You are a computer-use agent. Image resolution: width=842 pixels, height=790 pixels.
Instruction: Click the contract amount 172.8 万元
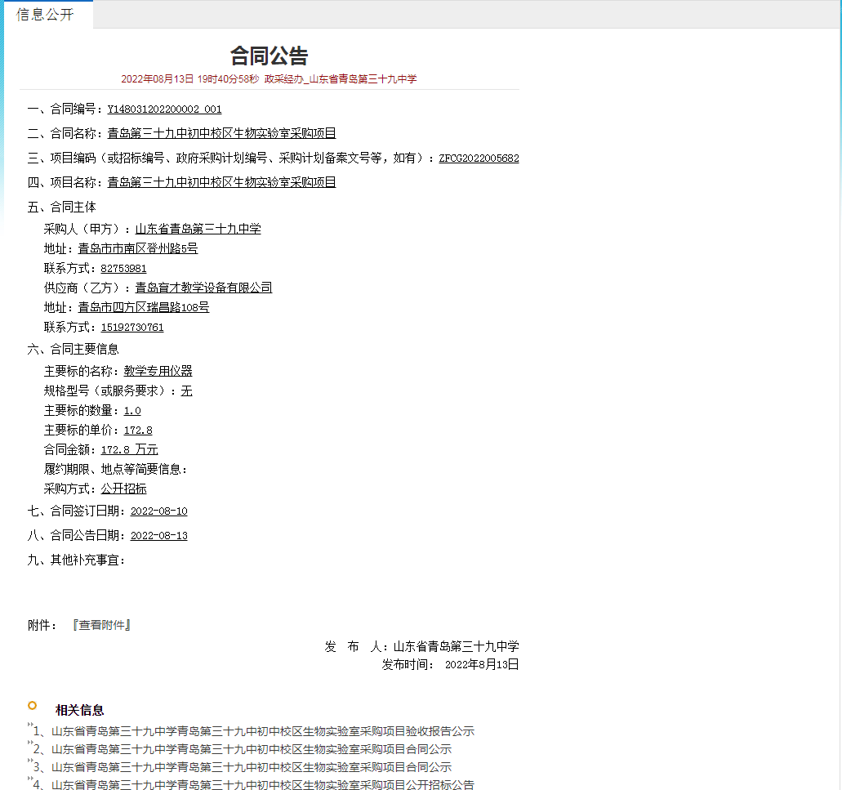[129, 449]
